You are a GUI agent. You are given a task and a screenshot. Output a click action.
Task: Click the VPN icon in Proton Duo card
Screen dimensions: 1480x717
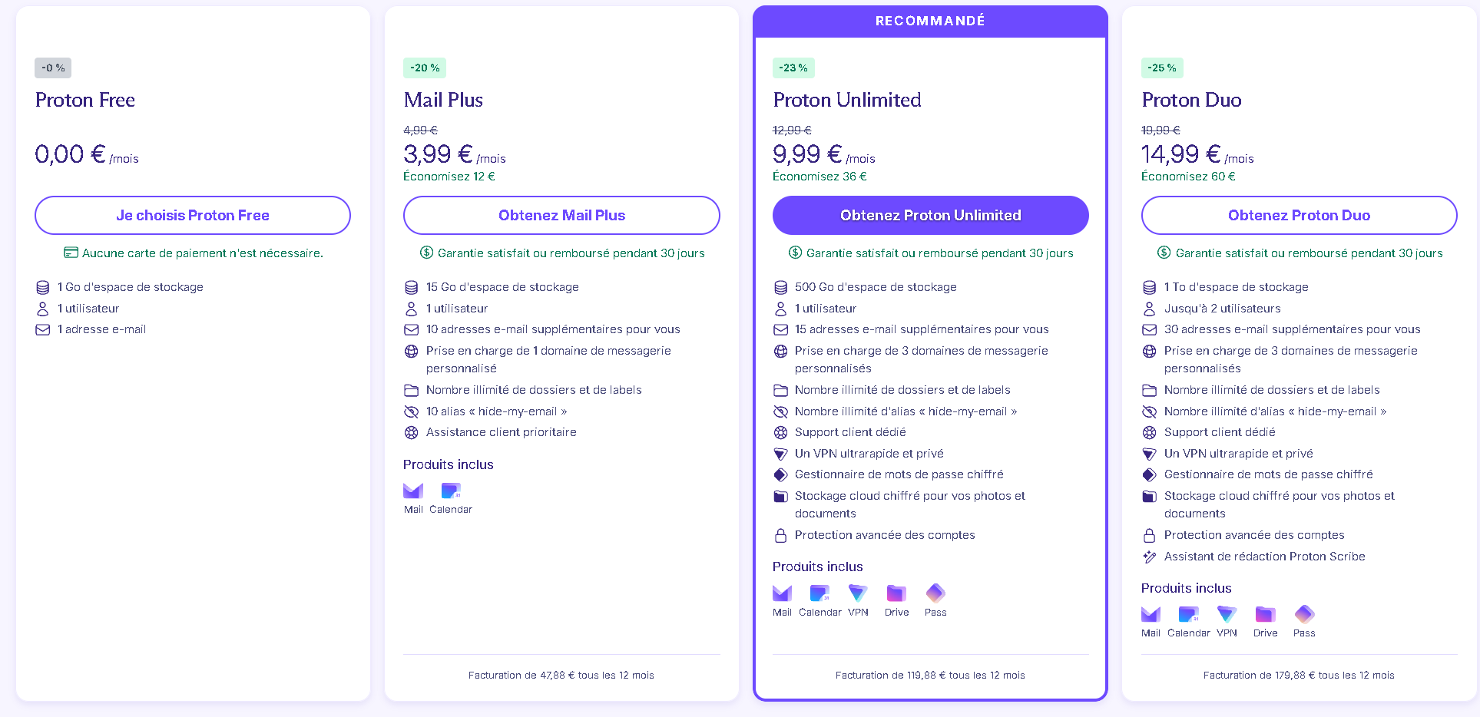(x=1227, y=614)
